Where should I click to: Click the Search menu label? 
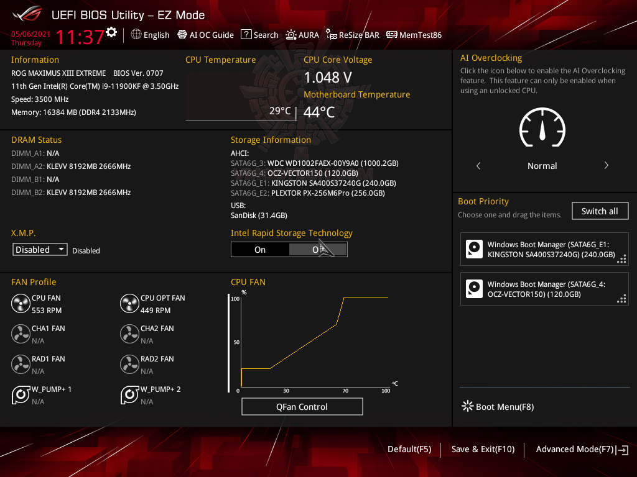point(266,35)
